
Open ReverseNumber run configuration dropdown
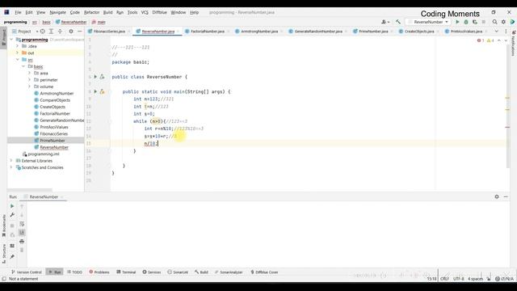pos(428,22)
